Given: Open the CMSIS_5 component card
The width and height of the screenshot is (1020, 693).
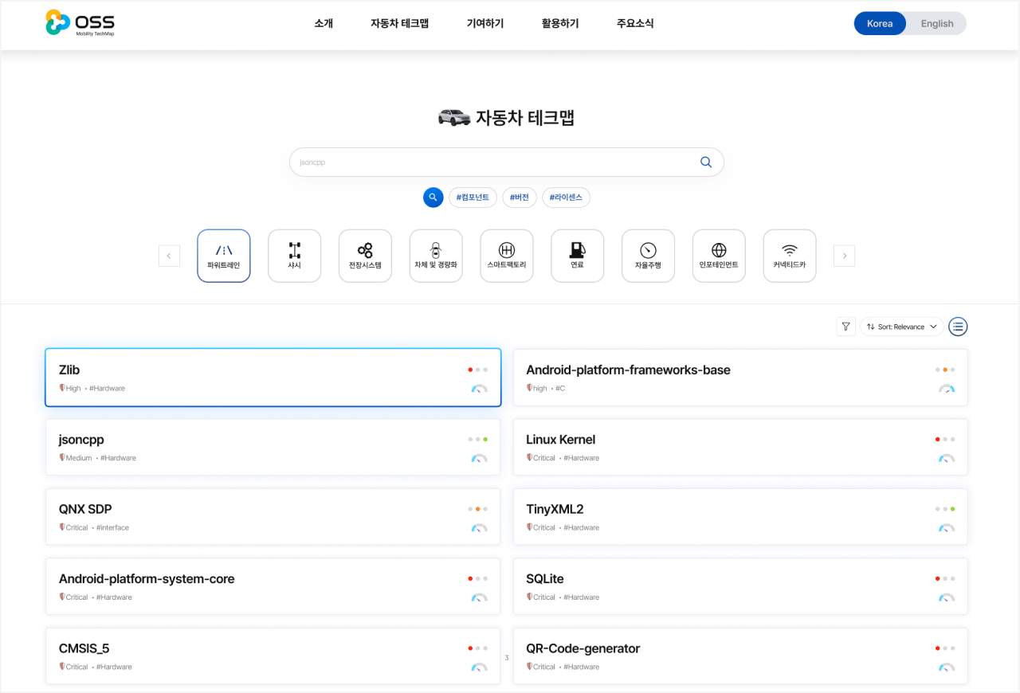Looking at the screenshot, I should [273, 656].
